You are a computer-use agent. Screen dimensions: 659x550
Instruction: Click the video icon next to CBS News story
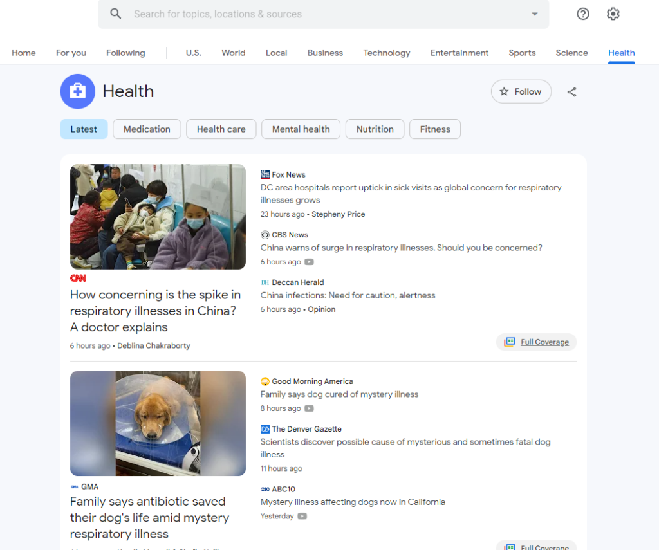[x=310, y=262]
